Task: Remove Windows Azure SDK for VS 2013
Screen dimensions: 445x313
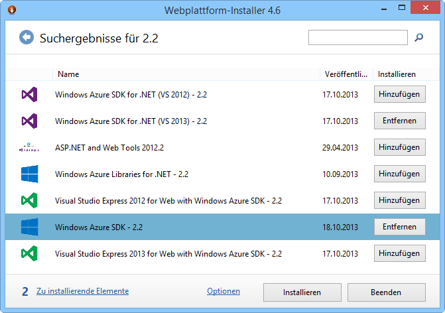Action: pyautogui.click(x=399, y=121)
